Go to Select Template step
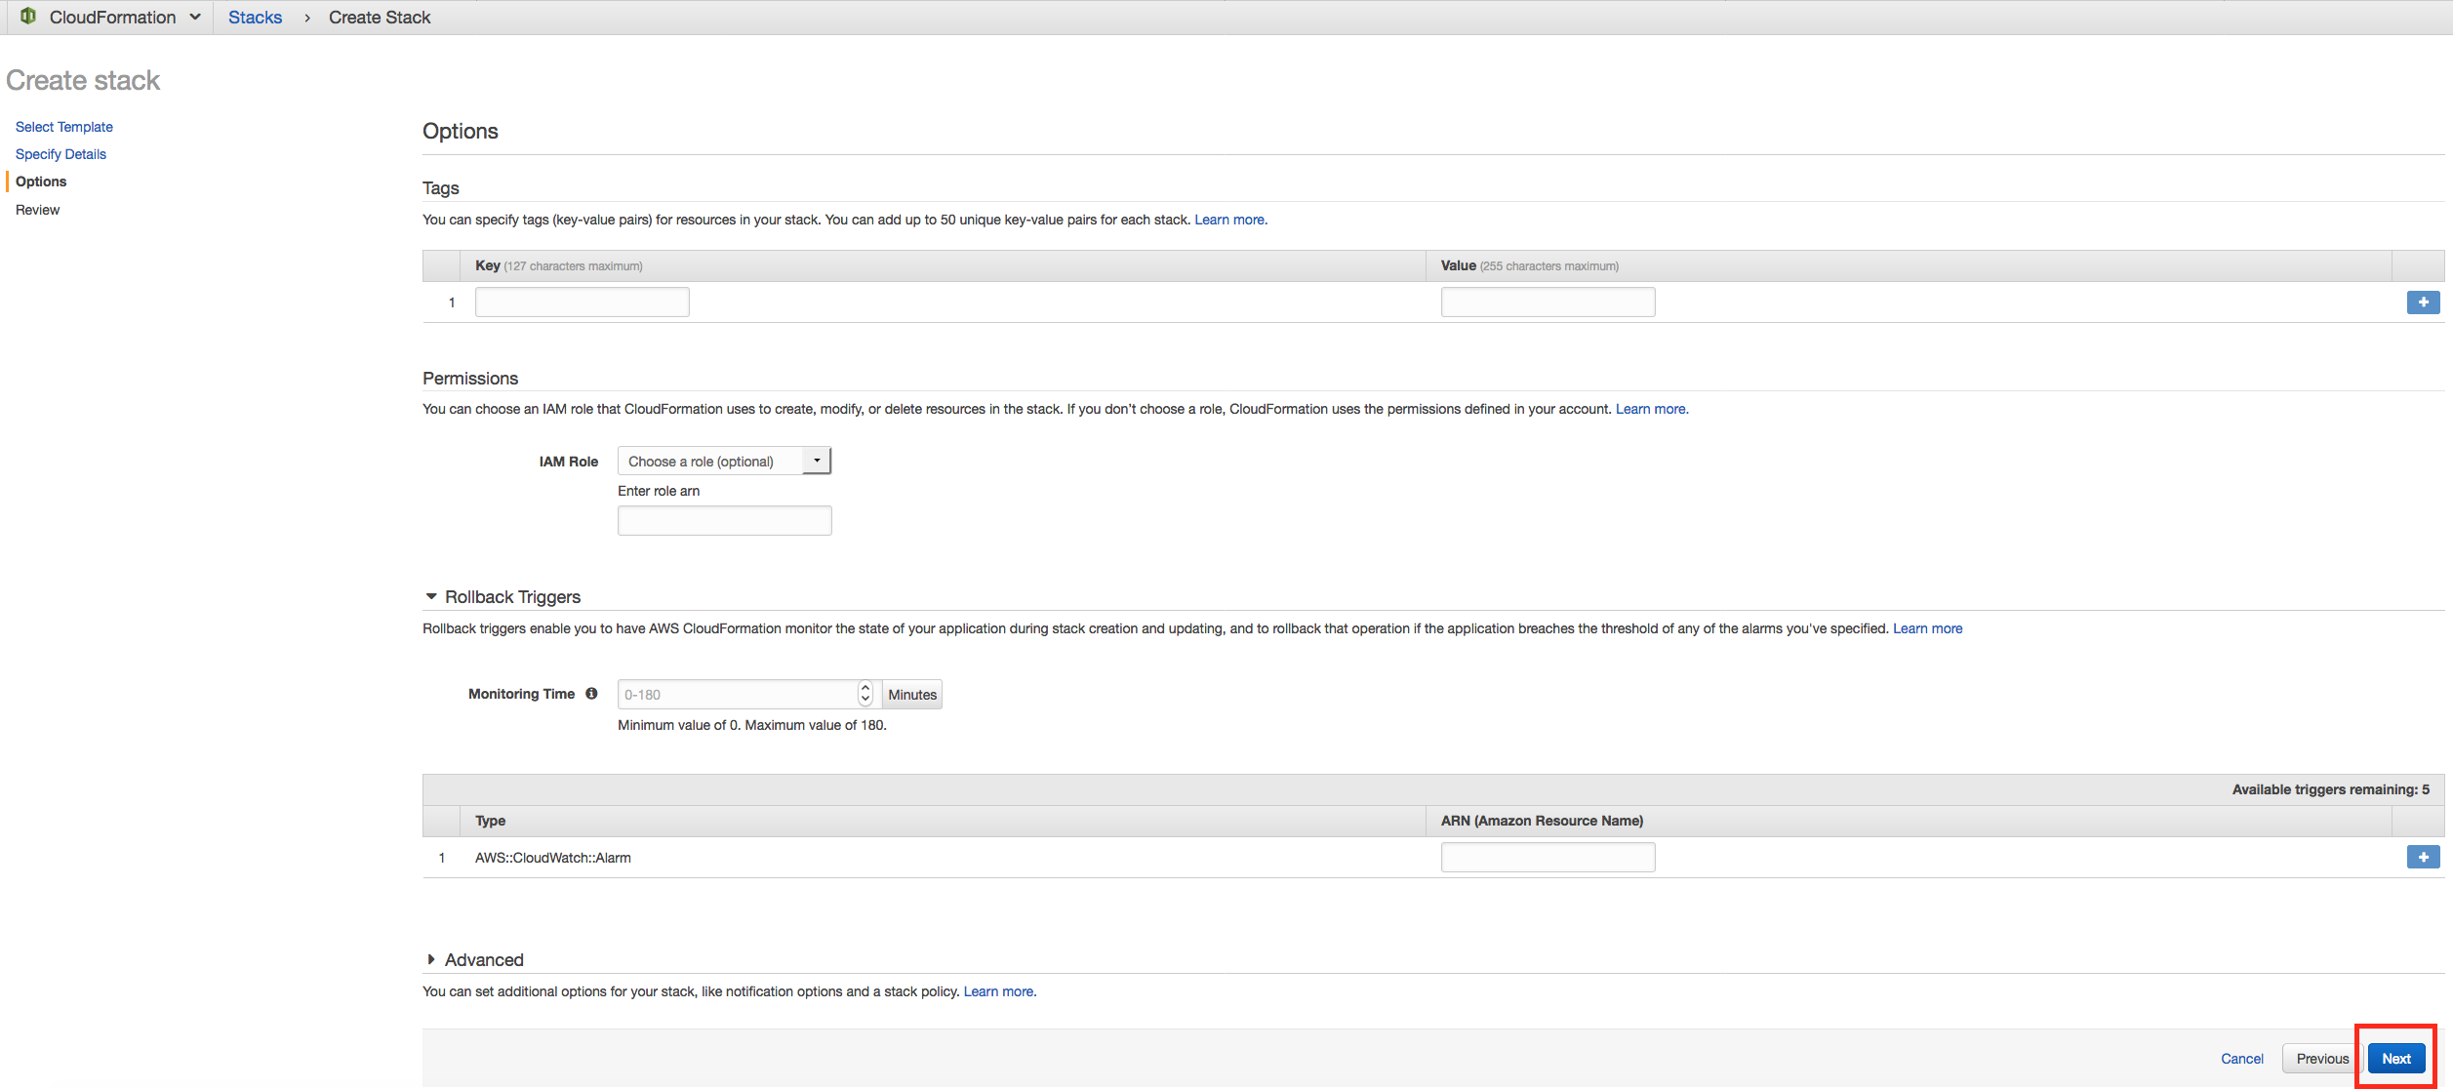Viewport: 2453px width, 1089px height. tap(64, 127)
